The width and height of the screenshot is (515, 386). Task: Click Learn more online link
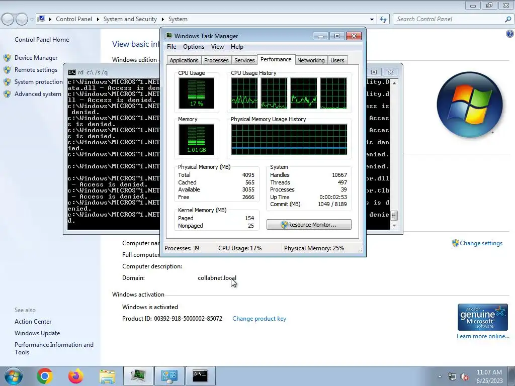(483, 336)
